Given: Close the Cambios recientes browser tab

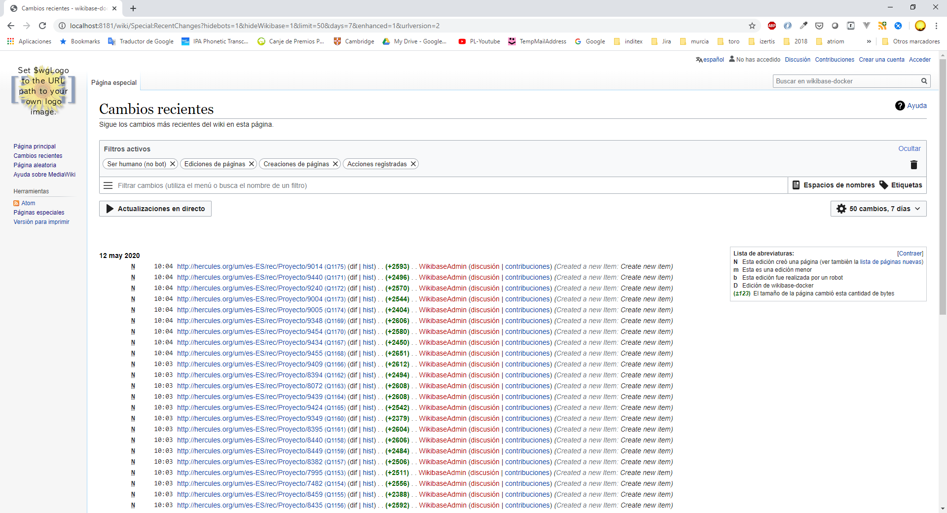Looking at the screenshot, I should 114,8.
